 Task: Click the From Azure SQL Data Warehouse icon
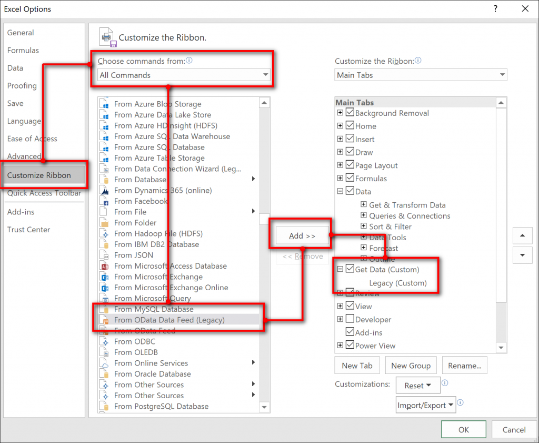(104, 136)
